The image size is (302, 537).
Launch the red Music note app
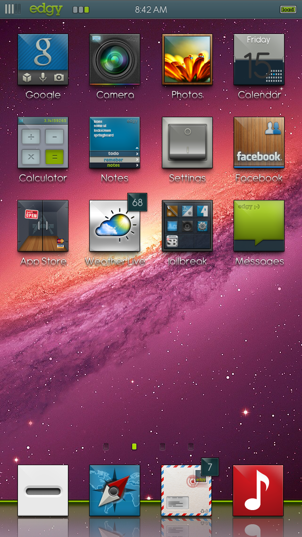258,490
